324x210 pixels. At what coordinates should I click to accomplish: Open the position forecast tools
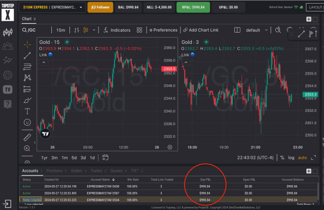pos(27,89)
